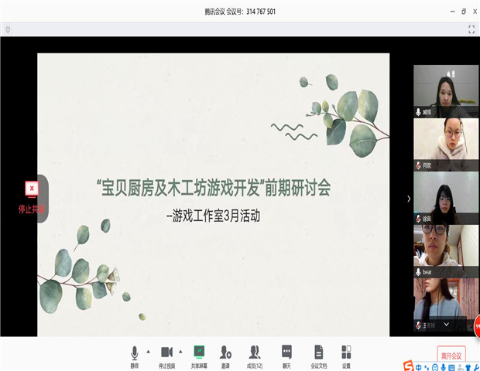Viewport: 480px width, 371px height.
Task: Open video options arrow beside stop video
Action: pos(180,352)
